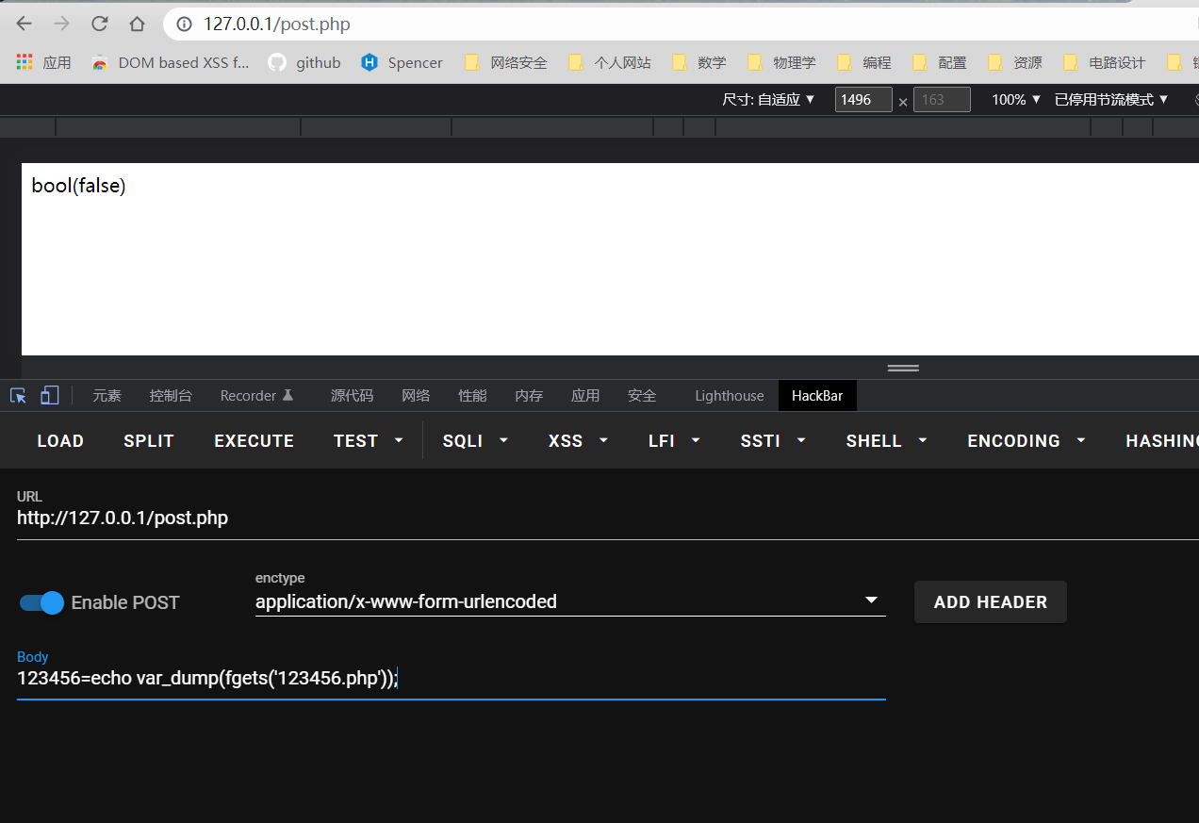The image size is (1199, 823).
Task: Select the HackBar DevTools tab
Action: click(x=817, y=396)
